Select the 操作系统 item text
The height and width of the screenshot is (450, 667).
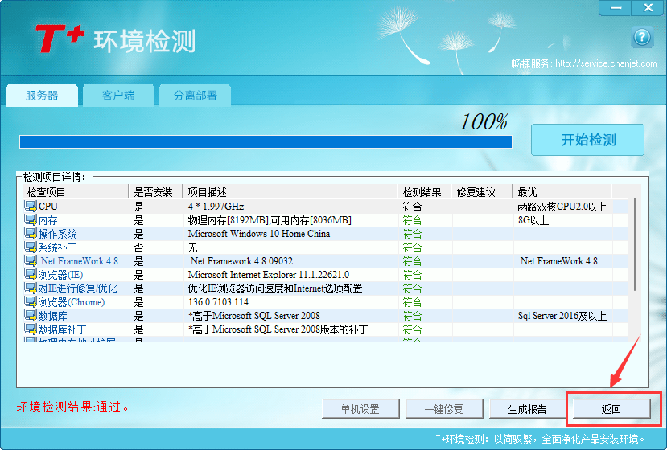point(57,234)
